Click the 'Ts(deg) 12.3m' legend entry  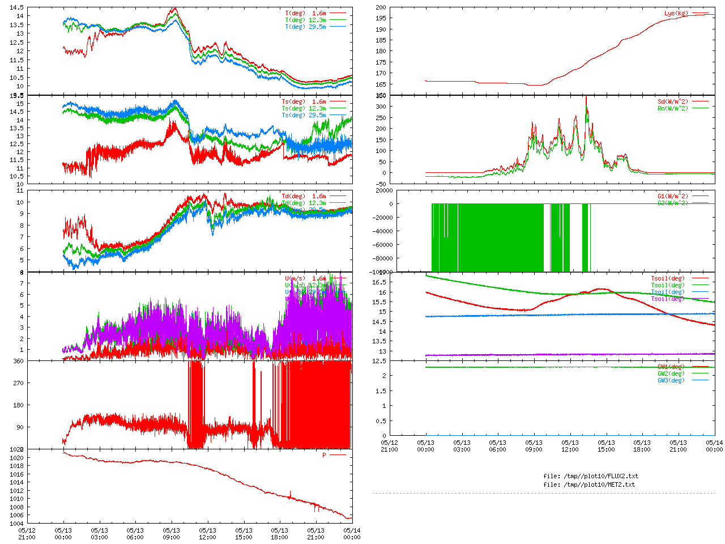(304, 108)
